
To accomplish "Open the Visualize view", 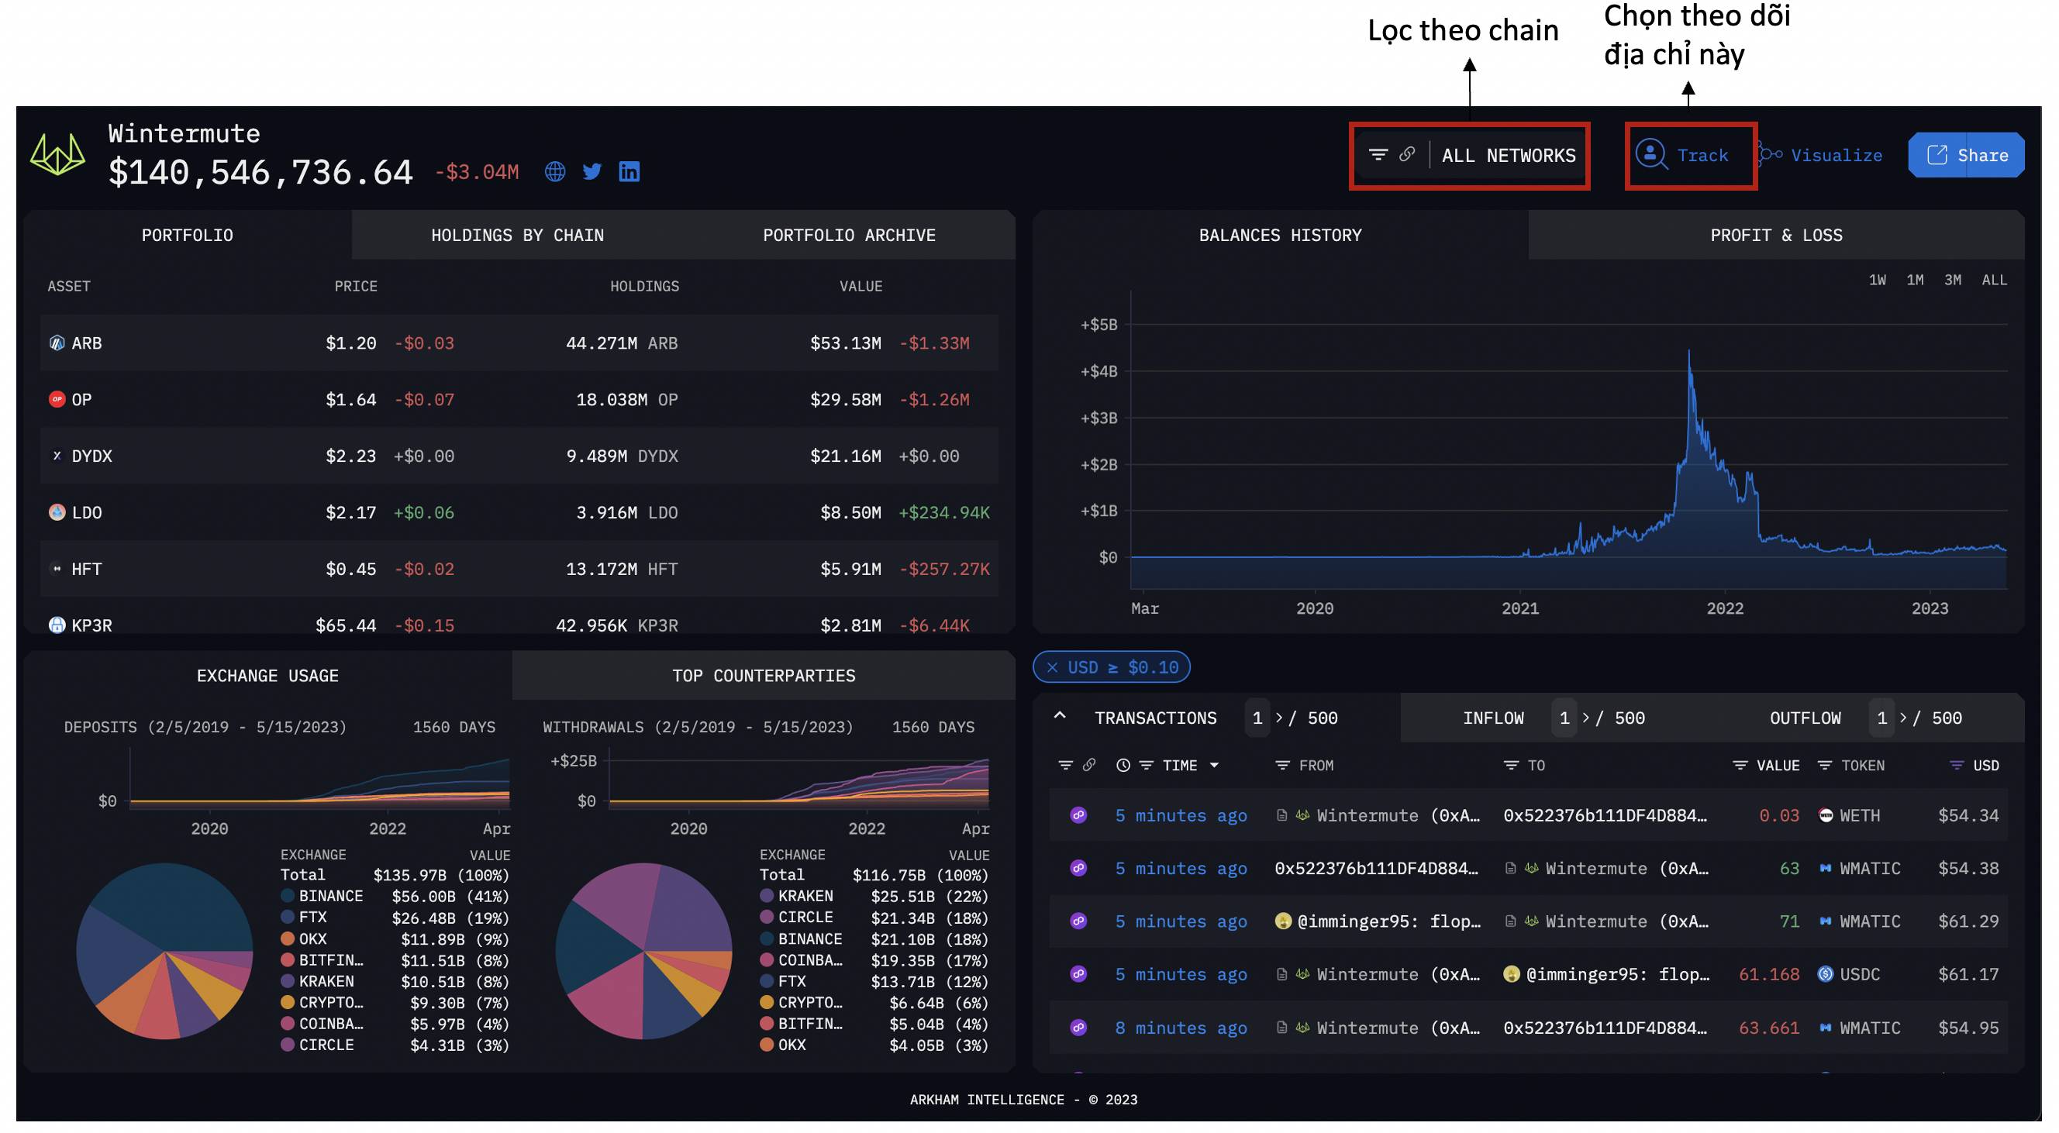I will [x=1820, y=155].
